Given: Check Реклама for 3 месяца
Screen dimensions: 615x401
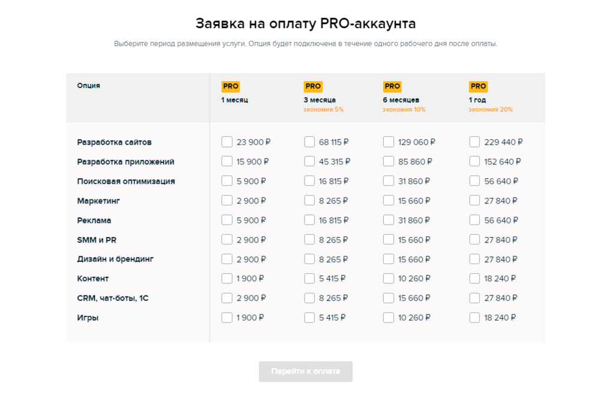Looking at the screenshot, I should click(x=309, y=220).
